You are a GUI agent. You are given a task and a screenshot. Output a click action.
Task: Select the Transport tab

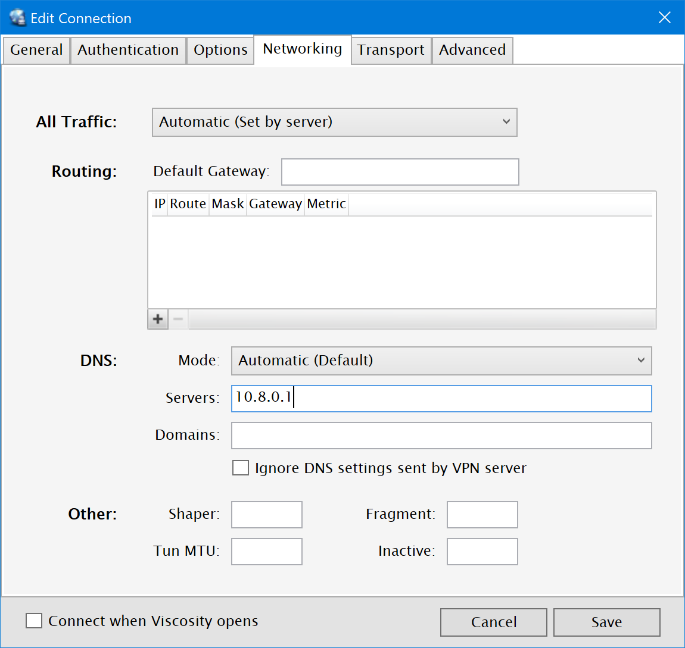(x=391, y=50)
